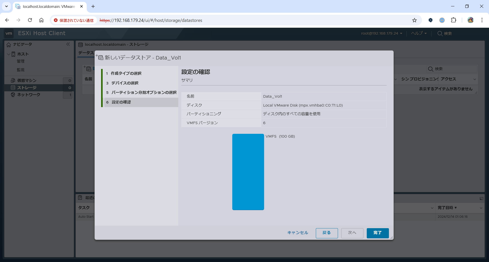Image resolution: width=489 pixels, height=262 pixels.
Task: Click the storage icon beside localhost.localdomain title
Action: pyautogui.click(x=80, y=45)
